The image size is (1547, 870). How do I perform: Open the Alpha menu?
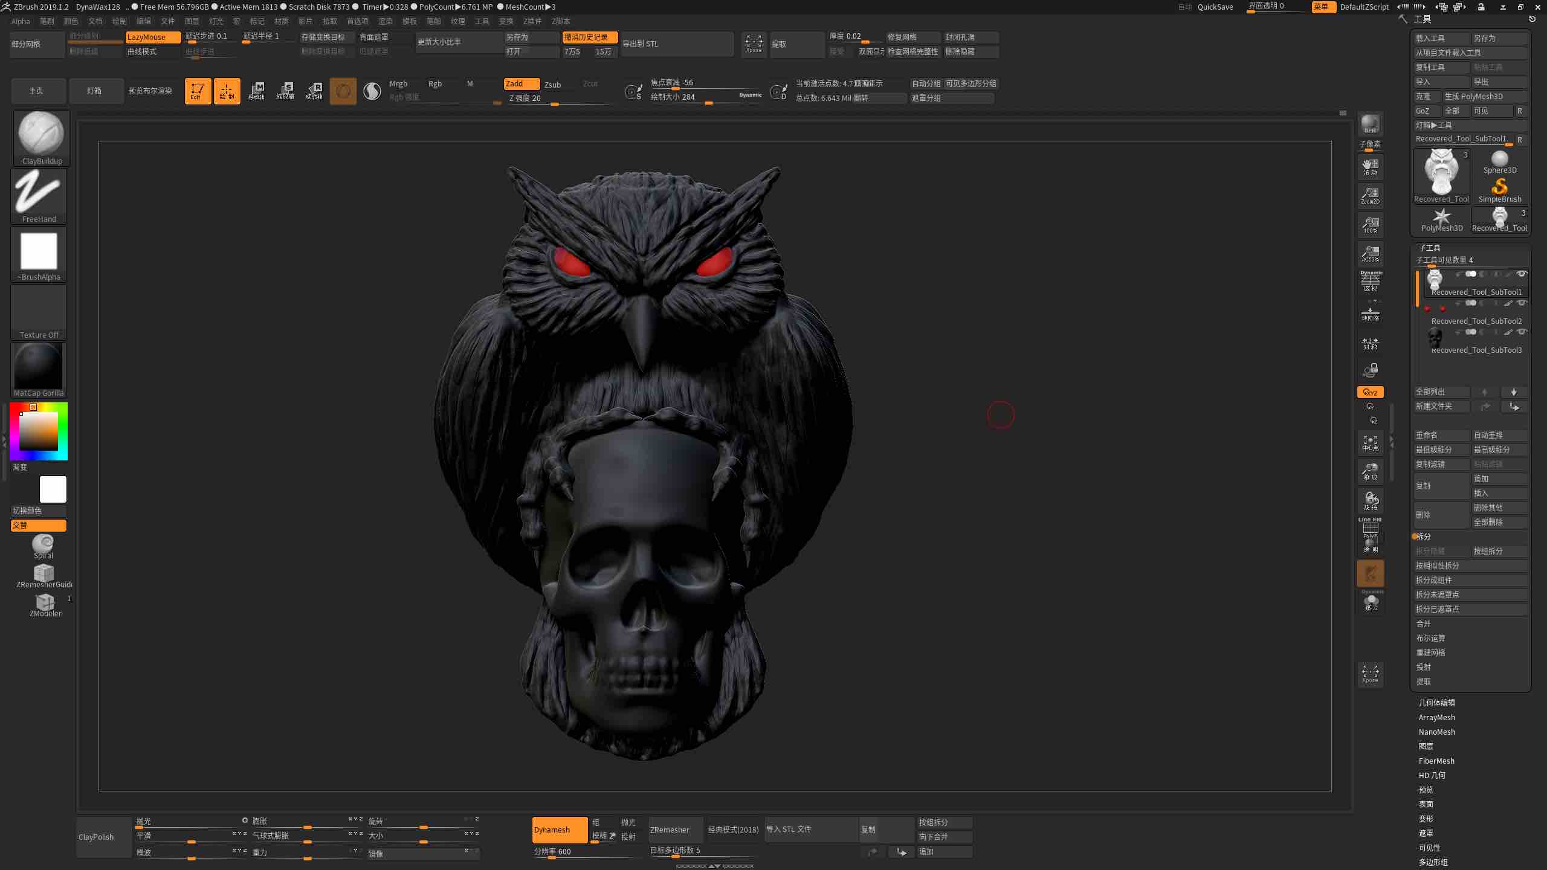pyautogui.click(x=21, y=21)
